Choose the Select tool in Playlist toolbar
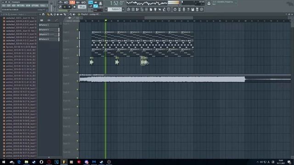Image resolution: width=294 pixels, height=165 pixels. [x=68, y=14]
